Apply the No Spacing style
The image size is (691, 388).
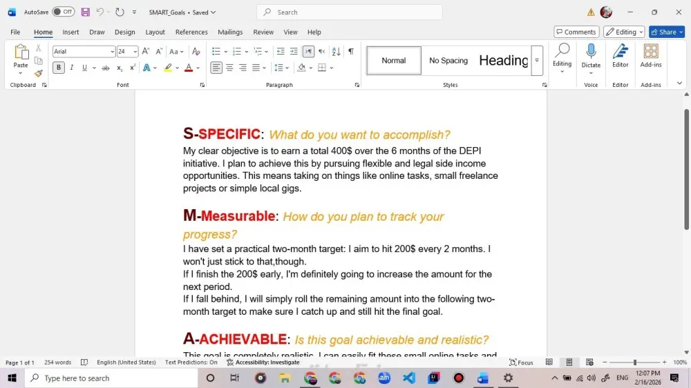448,60
